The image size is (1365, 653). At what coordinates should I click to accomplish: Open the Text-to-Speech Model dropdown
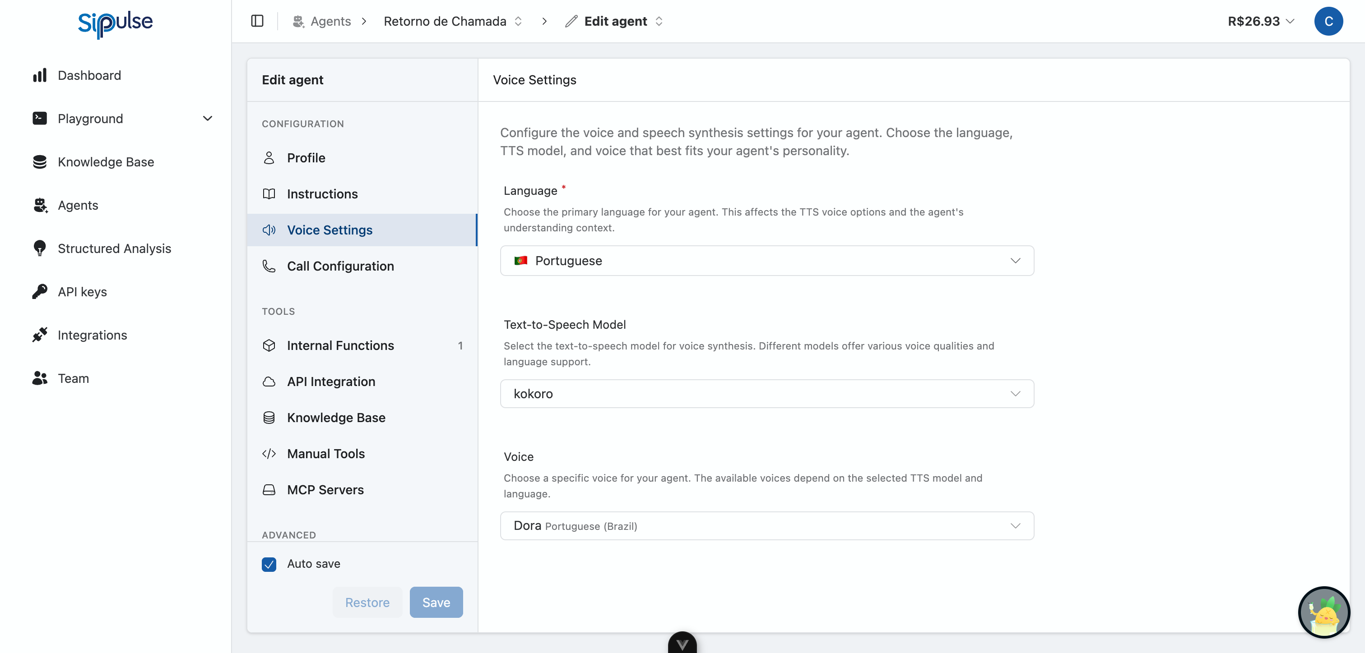767,394
